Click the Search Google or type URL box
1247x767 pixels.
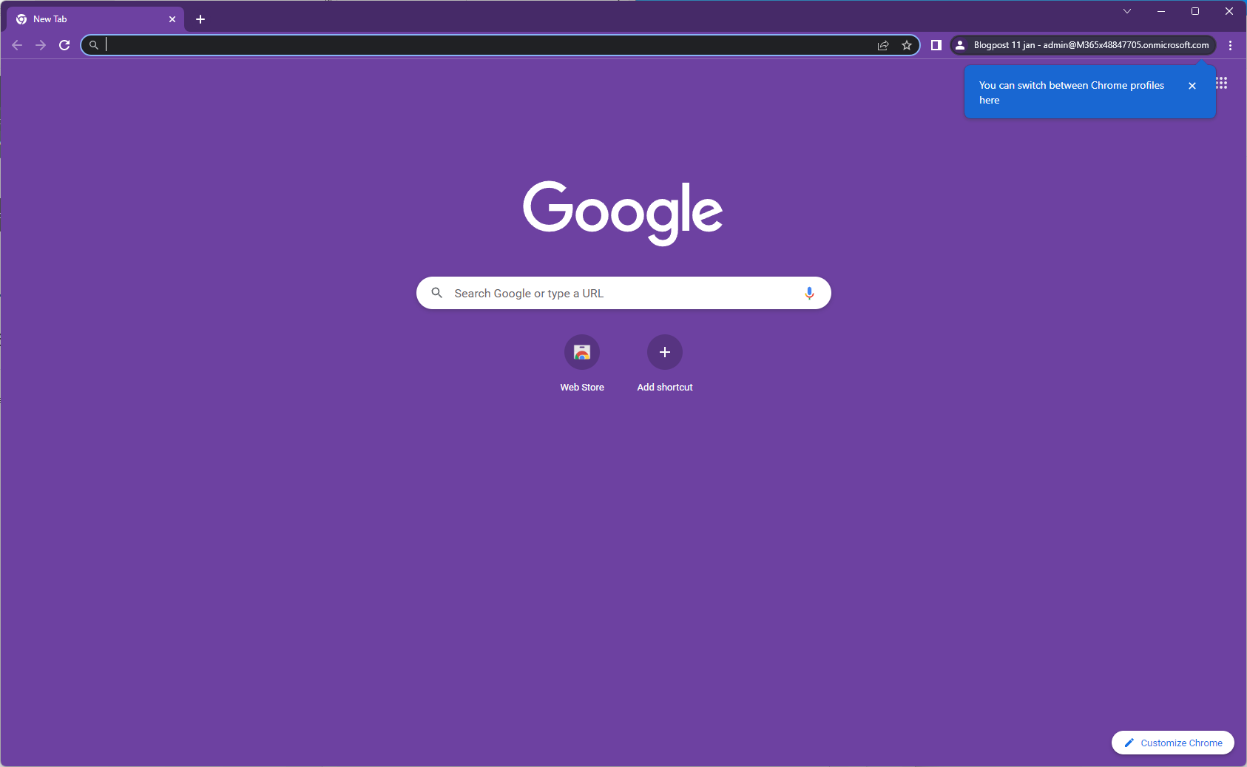click(621, 293)
